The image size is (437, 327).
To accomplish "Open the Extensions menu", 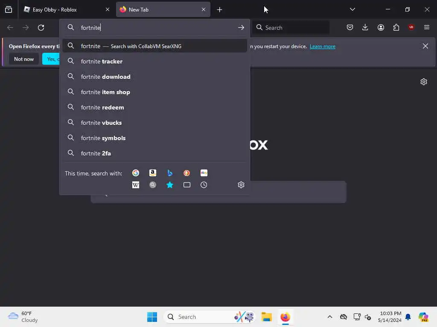I will tap(396, 27).
